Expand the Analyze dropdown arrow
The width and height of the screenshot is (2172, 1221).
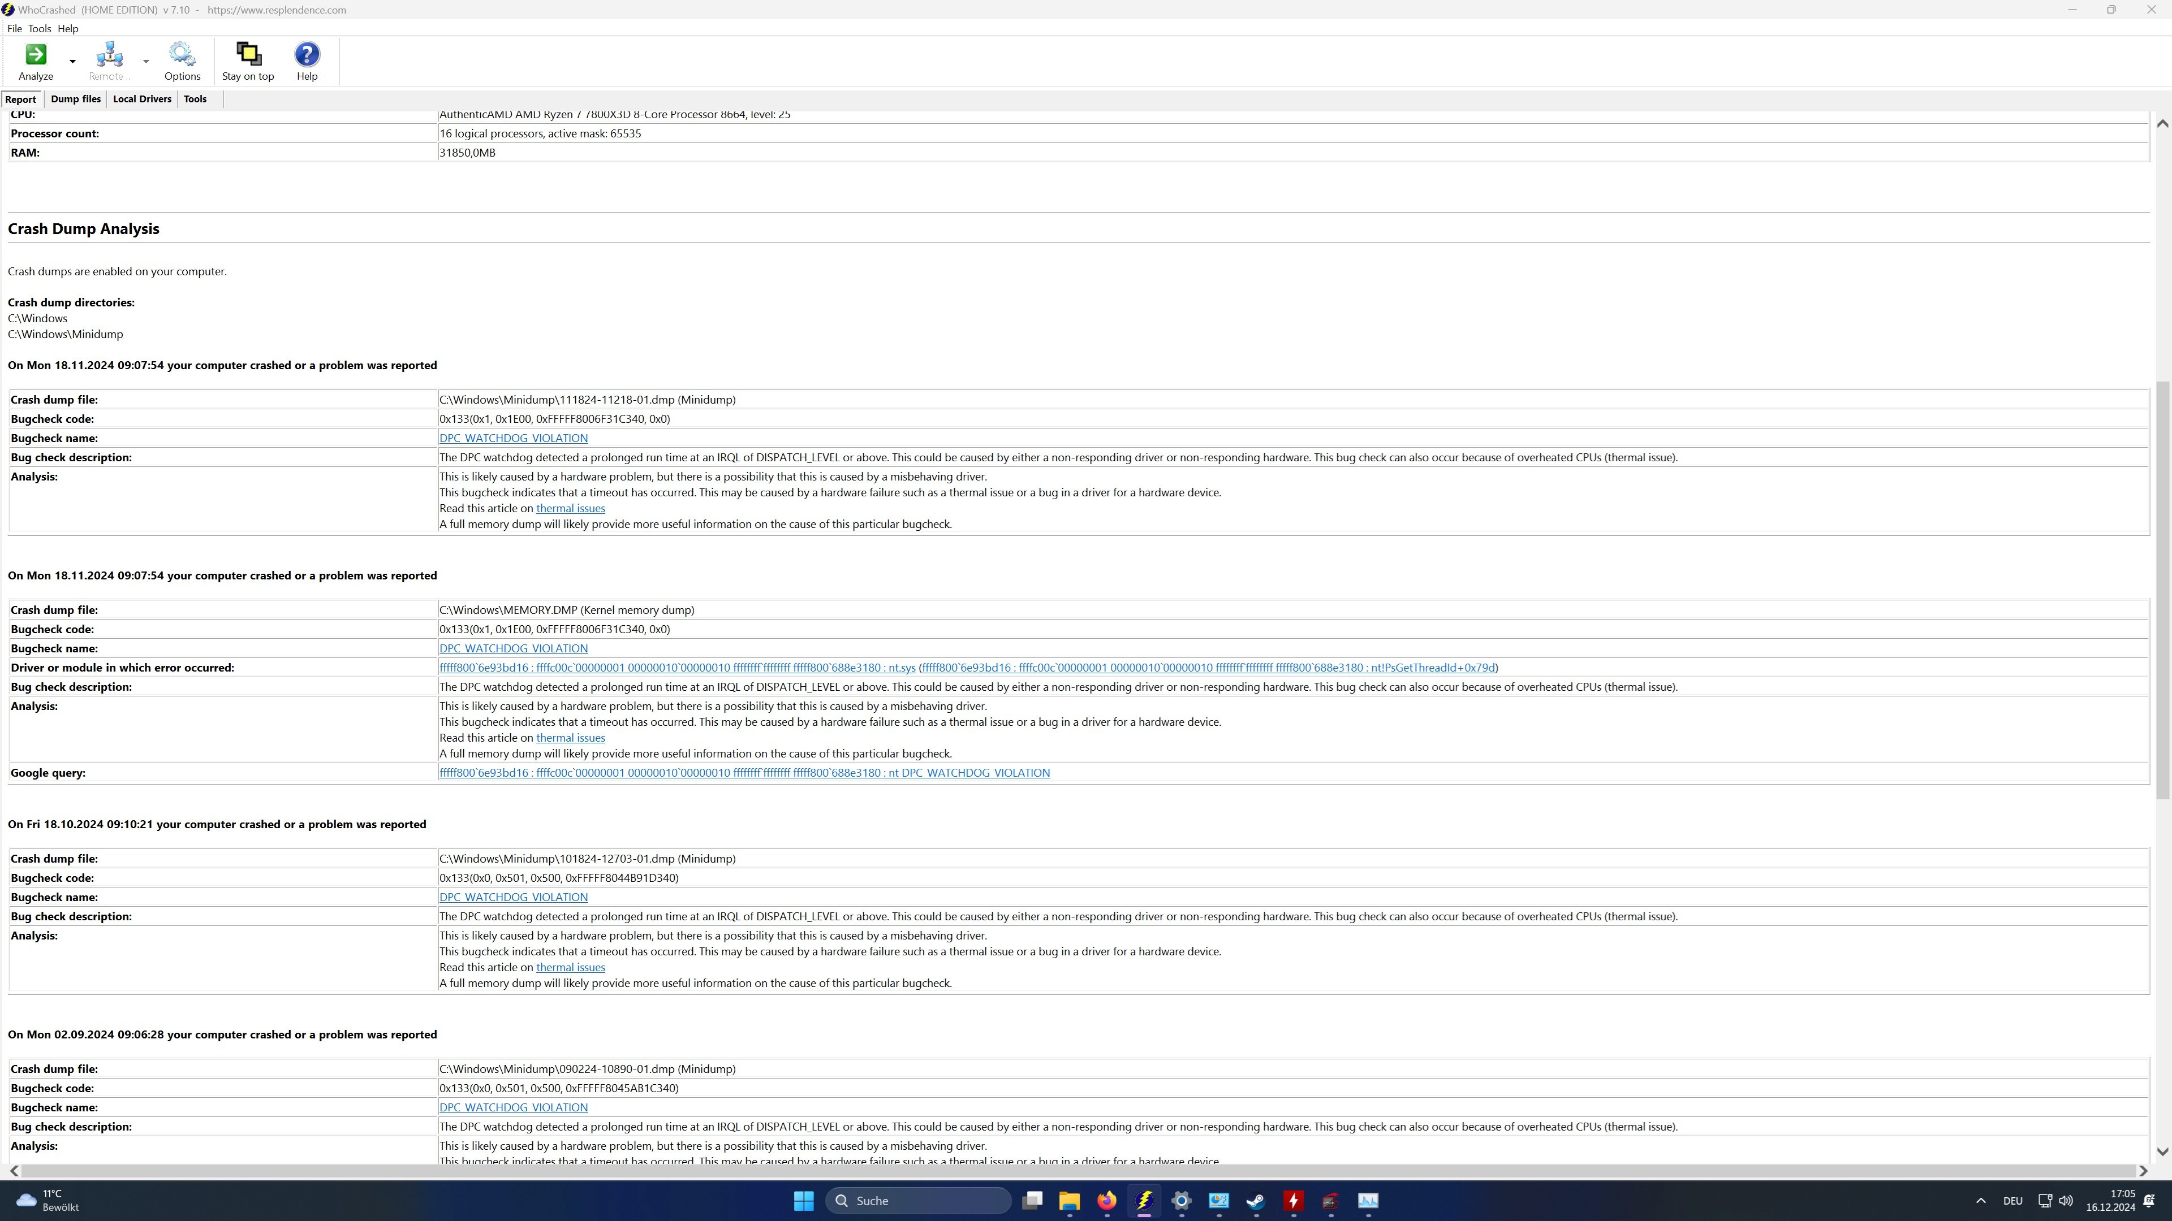pos(72,62)
